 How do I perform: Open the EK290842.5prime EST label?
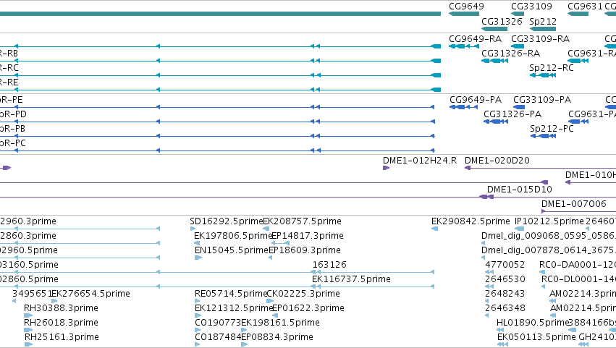(471, 221)
